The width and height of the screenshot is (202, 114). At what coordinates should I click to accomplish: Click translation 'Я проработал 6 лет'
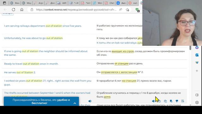pyautogui.click(x=134, y=81)
